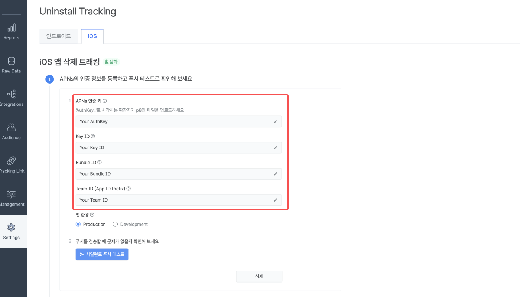520x297 pixels.
Task: Click the pencil icon for Your AuthKey
Action: click(276, 121)
